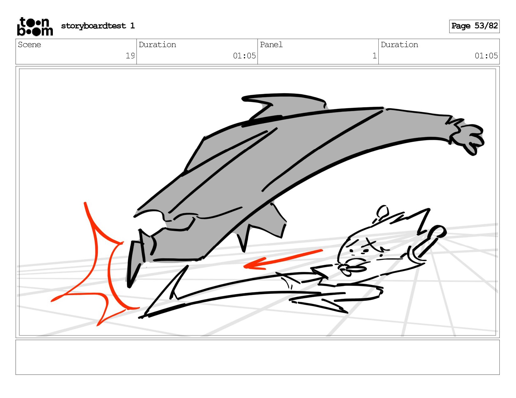
Task: Click the Duration label next to Scene
Action: [157, 45]
